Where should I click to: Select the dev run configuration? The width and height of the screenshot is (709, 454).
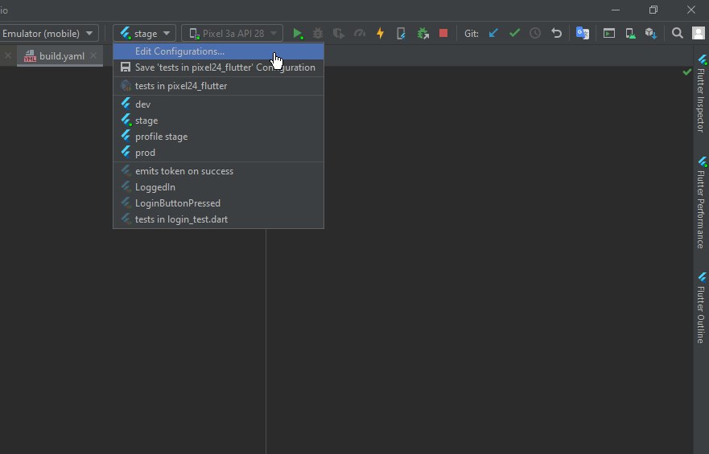218,104
